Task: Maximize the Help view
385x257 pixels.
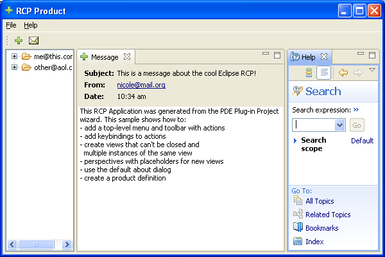Action: click(372, 55)
